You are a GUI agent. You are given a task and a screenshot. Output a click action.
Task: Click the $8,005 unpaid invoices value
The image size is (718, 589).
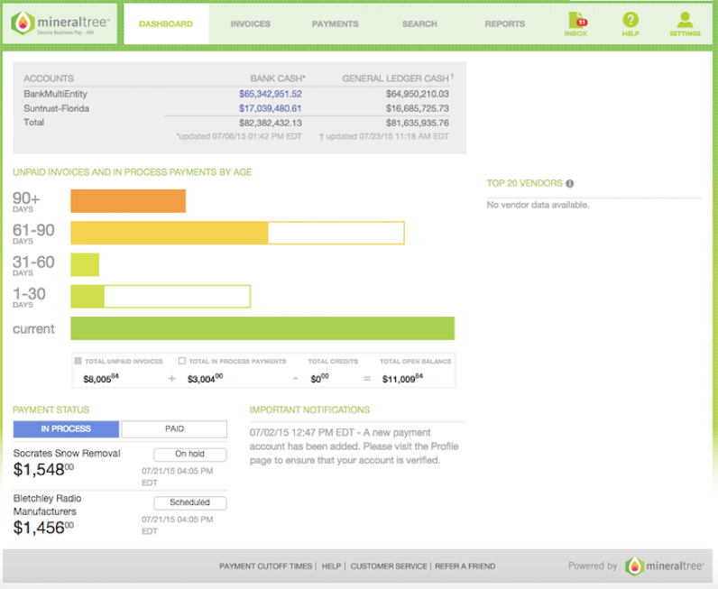(x=101, y=378)
